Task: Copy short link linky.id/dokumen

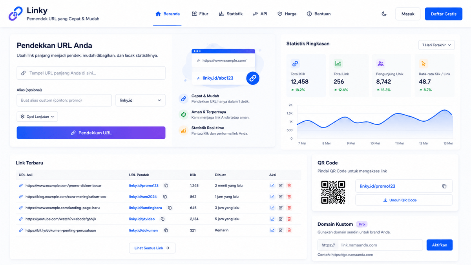Action: click(166, 230)
